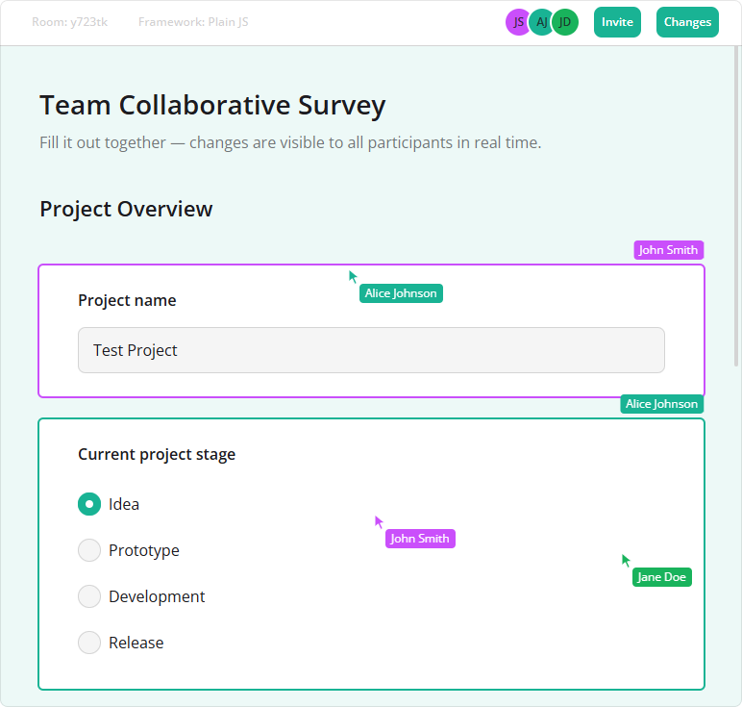Open the Changes panel
The image size is (742, 707).
pos(687,22)
